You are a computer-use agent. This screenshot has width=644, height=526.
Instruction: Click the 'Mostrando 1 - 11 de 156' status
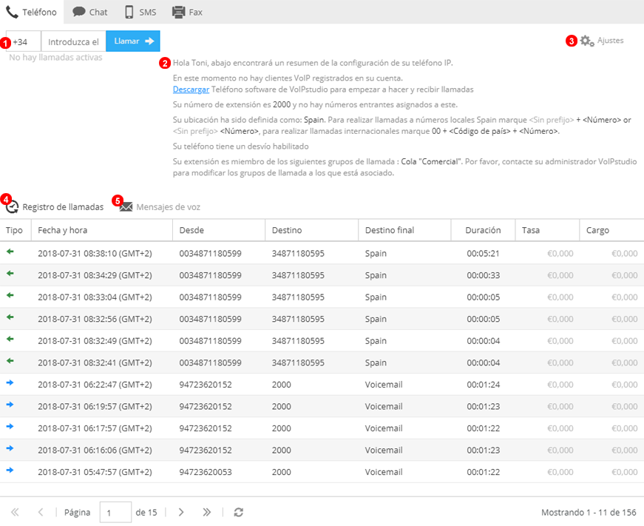[589, 513]
